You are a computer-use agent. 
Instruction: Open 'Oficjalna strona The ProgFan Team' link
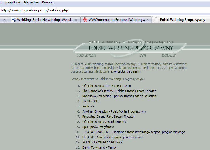107,86
